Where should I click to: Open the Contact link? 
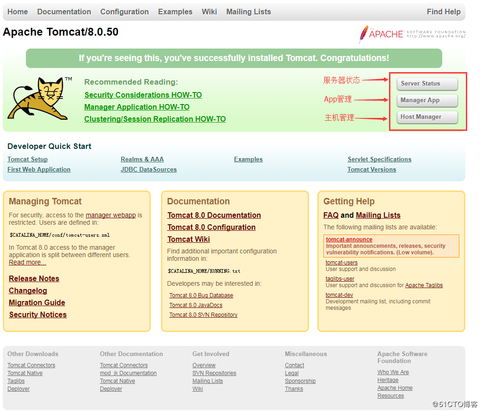(x=295, y=365)
